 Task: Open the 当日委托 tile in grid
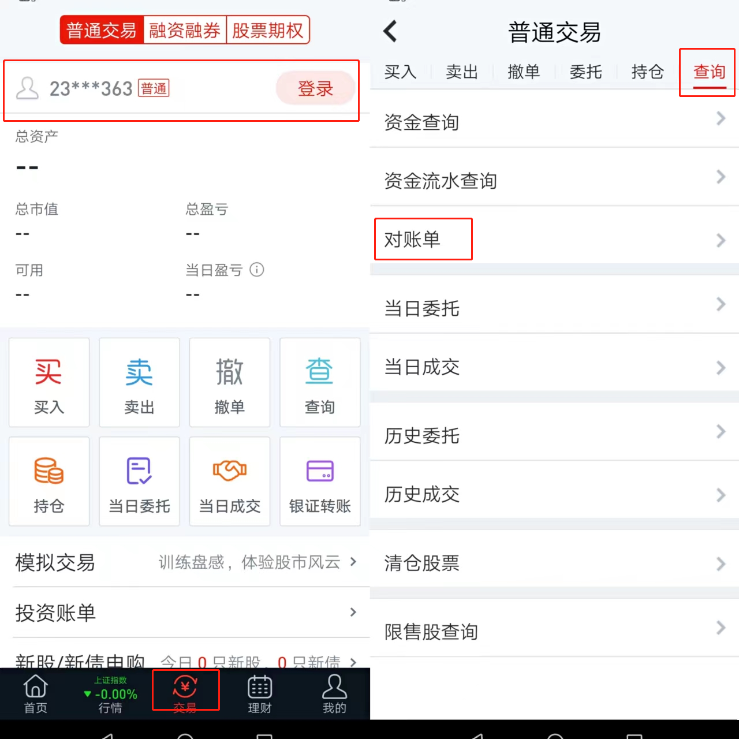pyautogui.click(x=139, y=481)
